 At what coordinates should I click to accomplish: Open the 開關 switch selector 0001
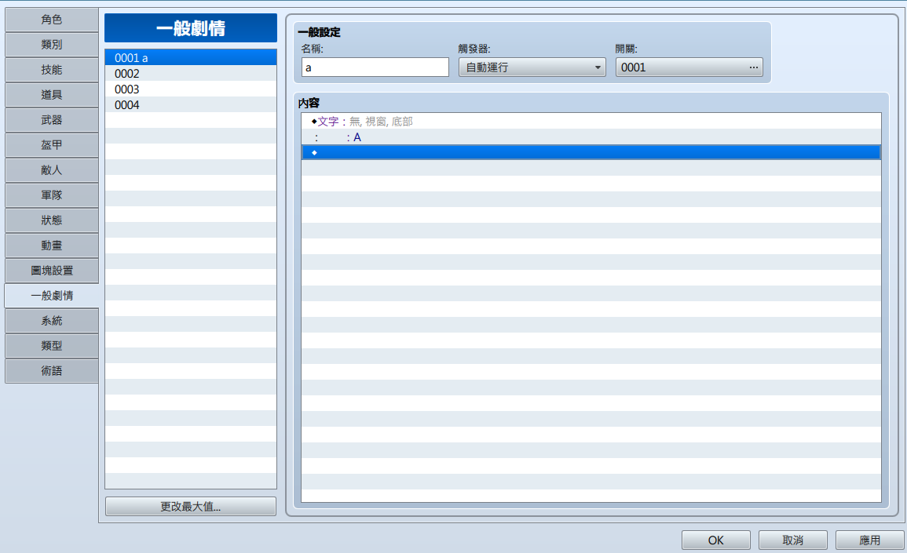(x=689, y=67)
